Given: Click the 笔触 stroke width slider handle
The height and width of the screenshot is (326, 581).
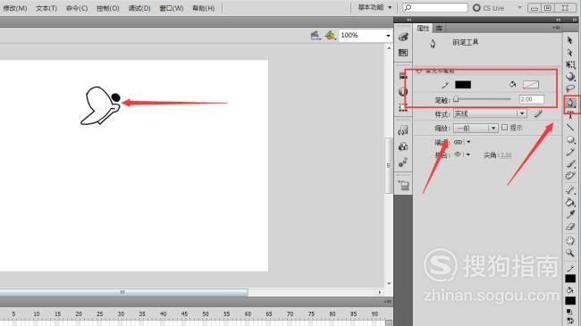Looking at the screenshot, I should pos(456,99).
